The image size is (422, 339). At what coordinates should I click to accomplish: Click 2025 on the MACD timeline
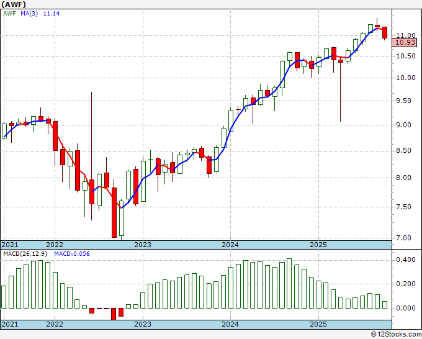pos(318,324)
